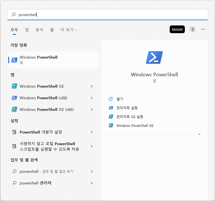Click the PowerShell 개발자 설정 tools icon

tap(14, 132)
